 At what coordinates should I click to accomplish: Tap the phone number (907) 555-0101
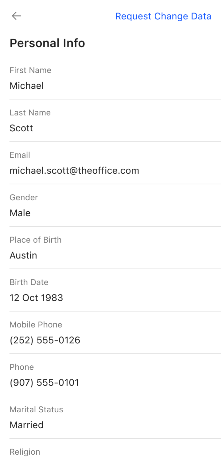point(44,383)
